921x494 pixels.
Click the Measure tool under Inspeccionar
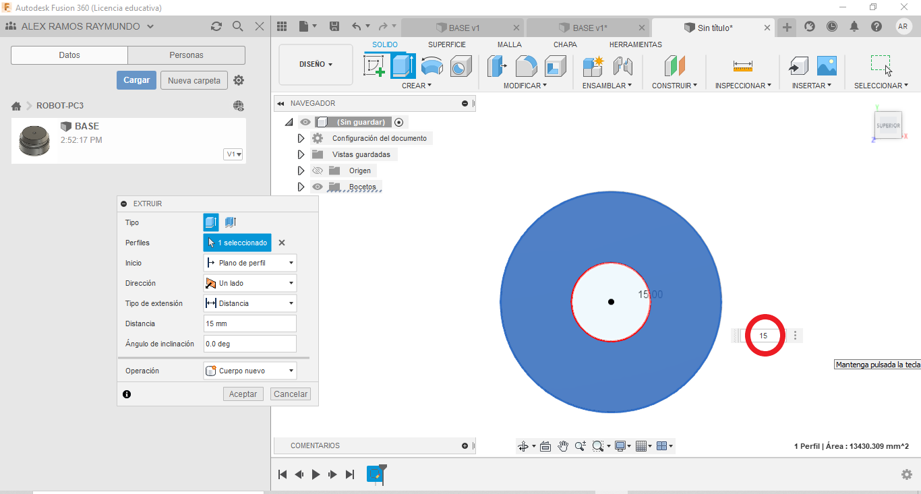click(742, 66)
